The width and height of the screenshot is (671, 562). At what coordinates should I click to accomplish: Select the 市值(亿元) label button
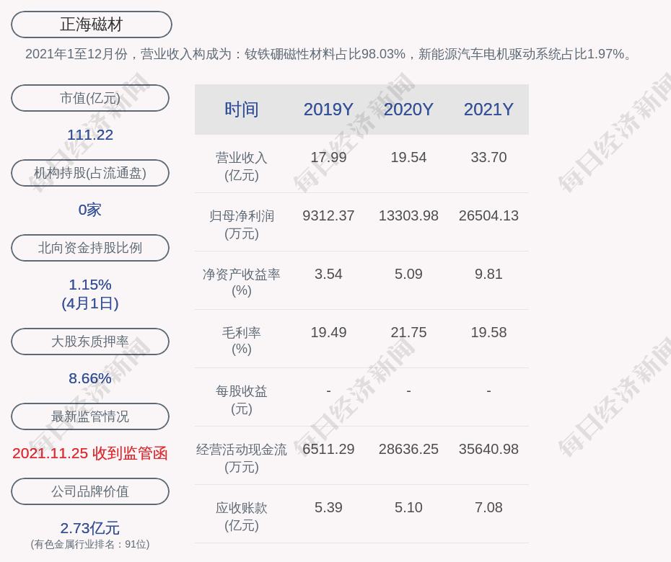click(x=90, y=98)
